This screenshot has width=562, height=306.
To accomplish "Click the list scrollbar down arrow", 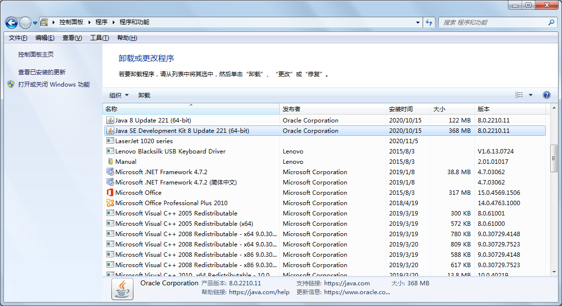I will (x=554, y=272).
